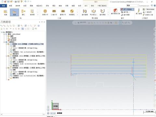
Task: Toggle the folder icon of operation 1
Action: click(x=8, y=44)
